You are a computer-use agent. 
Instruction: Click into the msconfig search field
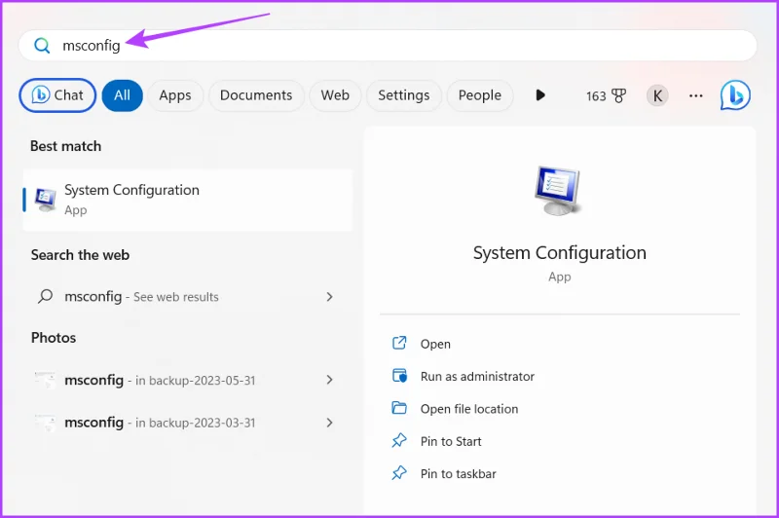click(388, 46)
